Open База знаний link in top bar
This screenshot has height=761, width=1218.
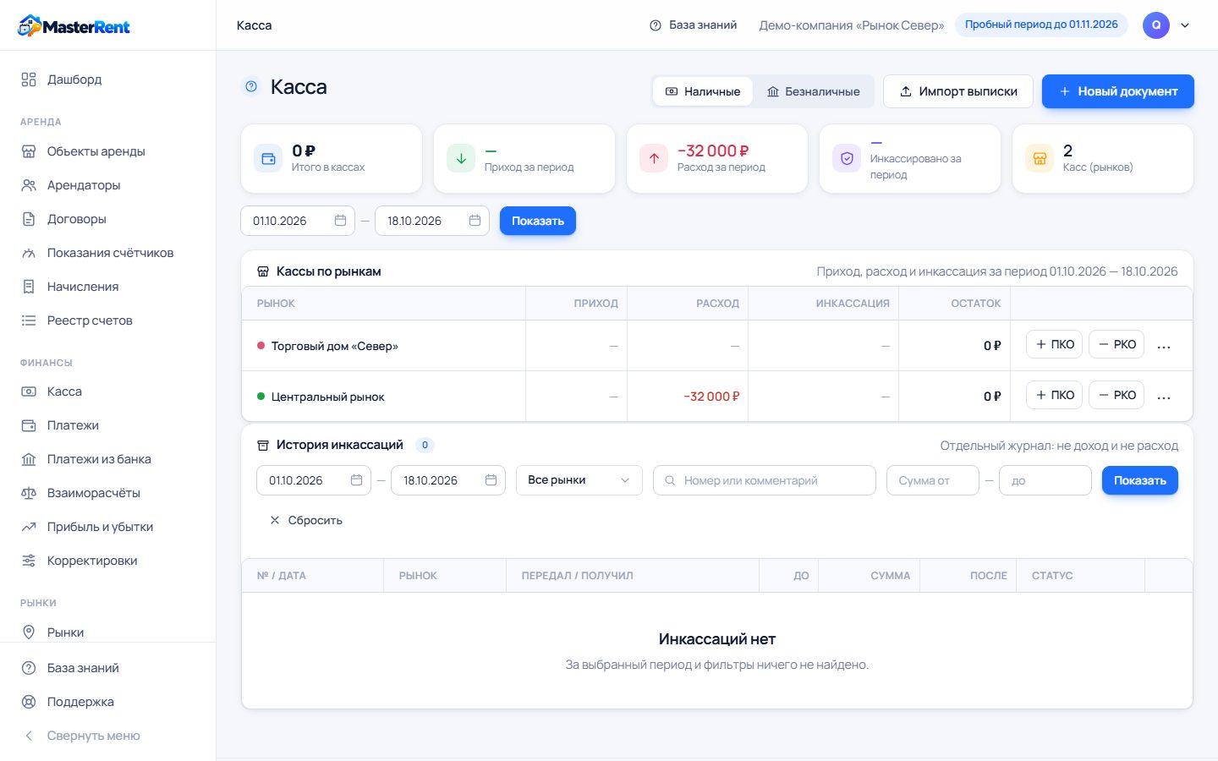coord(693,25)
